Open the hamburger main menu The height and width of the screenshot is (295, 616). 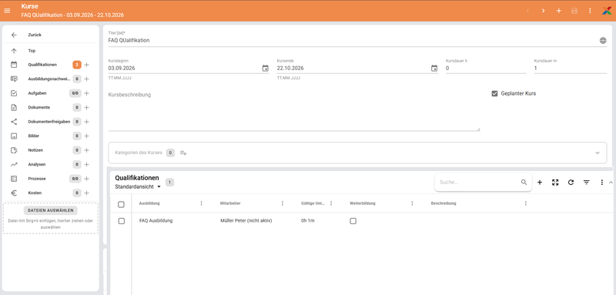click(x=7, y=11)
